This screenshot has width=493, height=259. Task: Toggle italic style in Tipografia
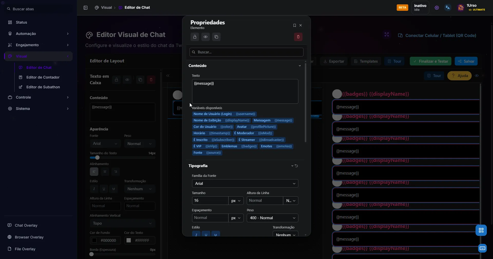pyautogui.click(x=196, y=234)
